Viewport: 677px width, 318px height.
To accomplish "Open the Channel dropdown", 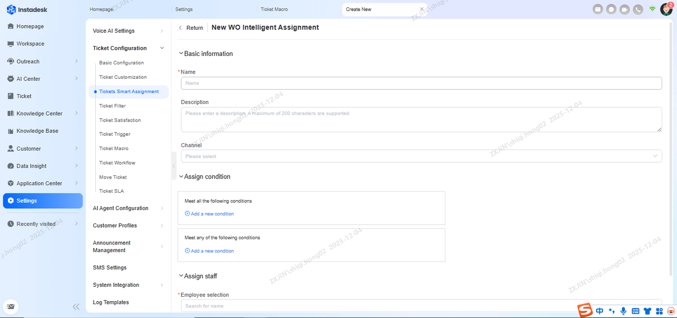I will click(421, 156).
